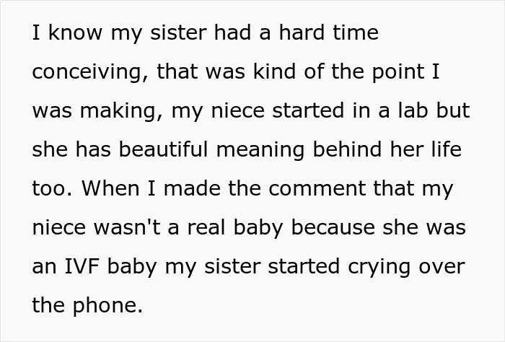The image size is (505, 342).
Task: Click the word "crying"
Action: click(379, 267)
